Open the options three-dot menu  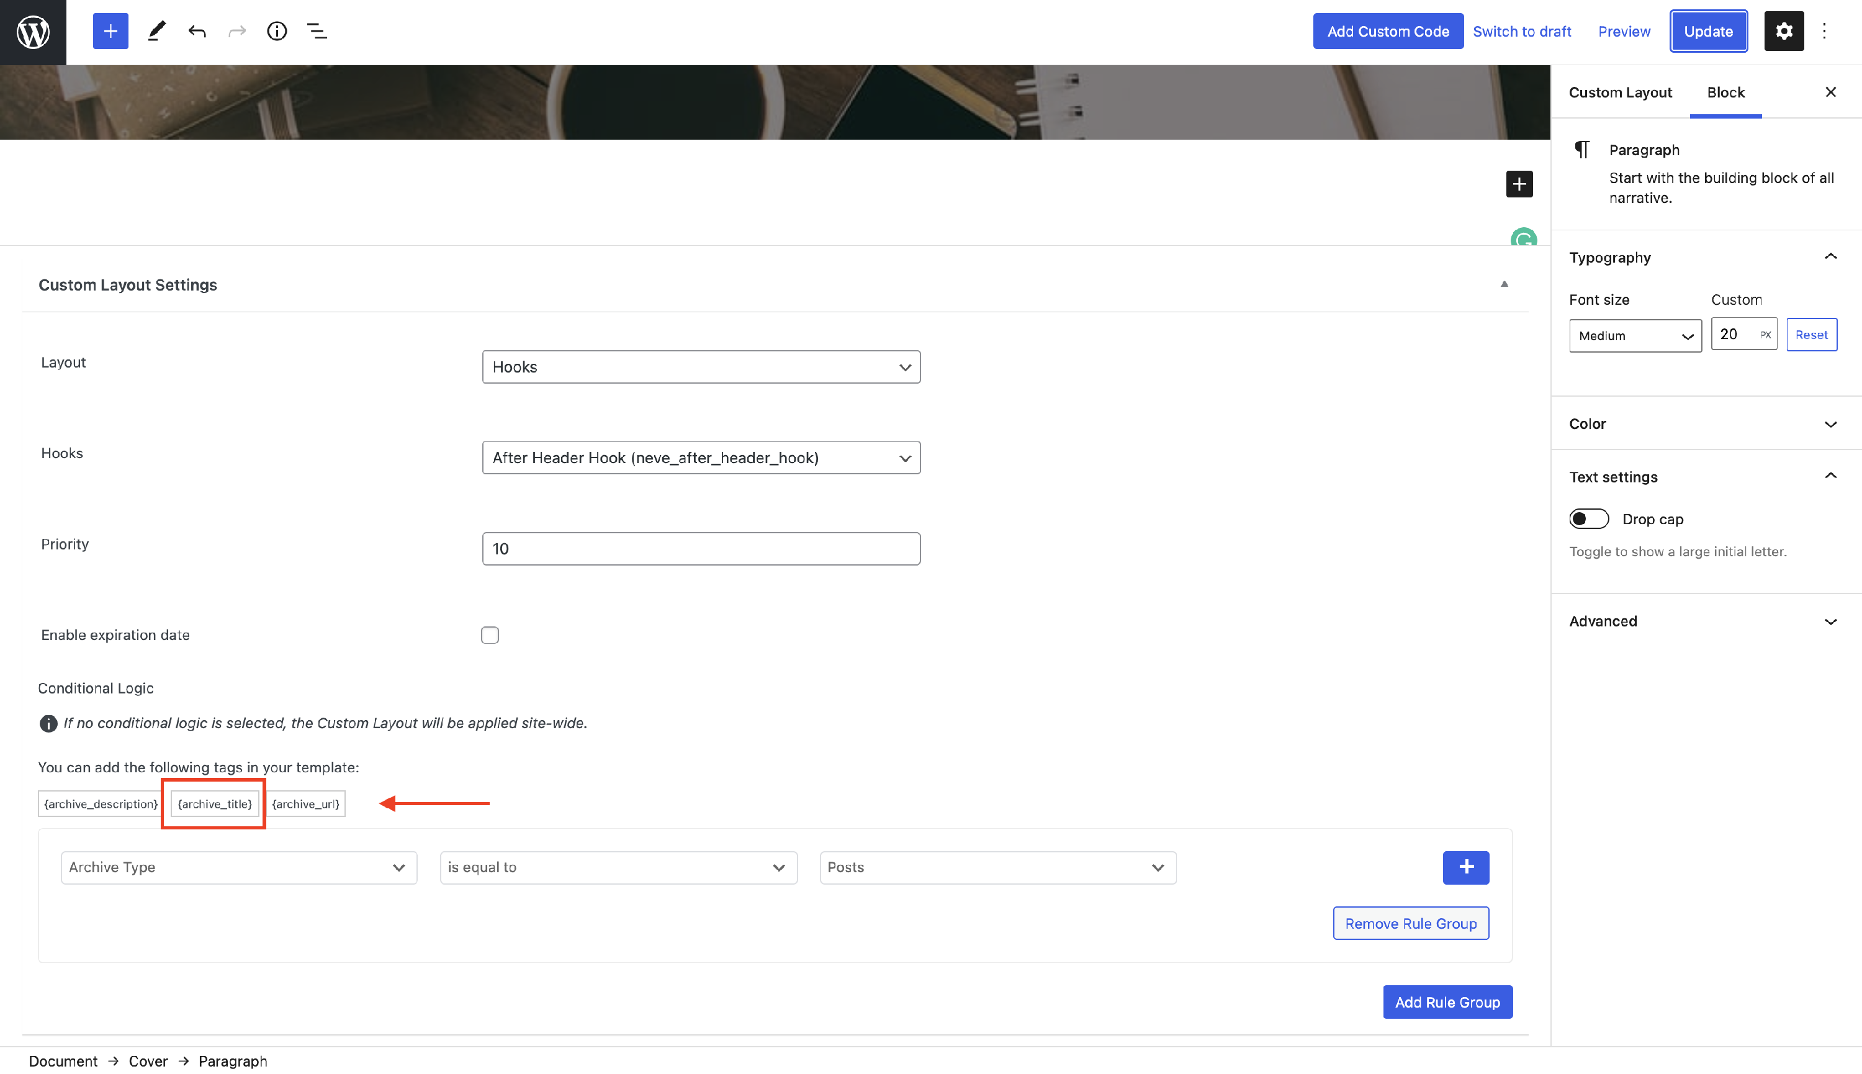pos(1825,31)
